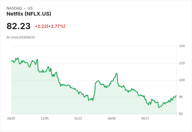This screenshot has height=132, width=192.
Task: Click the Netflix (NFLX.US) stock title
Action: click(29, 14)
